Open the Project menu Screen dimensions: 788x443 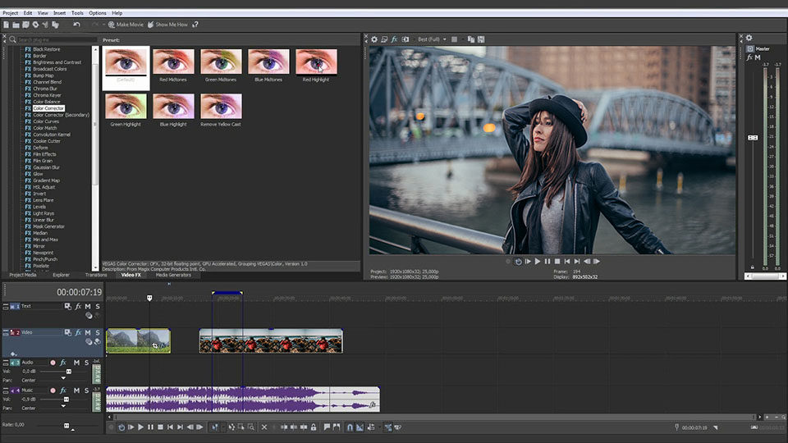(10, 13)
